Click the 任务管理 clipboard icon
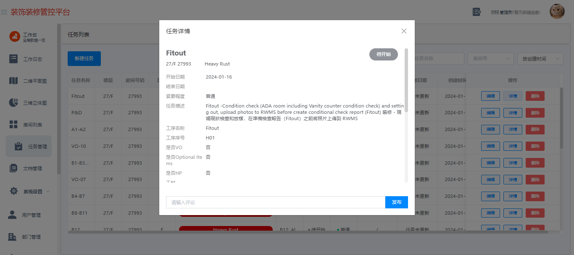 (x=18, y=146)
